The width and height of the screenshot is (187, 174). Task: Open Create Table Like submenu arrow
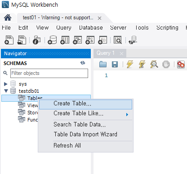pos(127,114)
